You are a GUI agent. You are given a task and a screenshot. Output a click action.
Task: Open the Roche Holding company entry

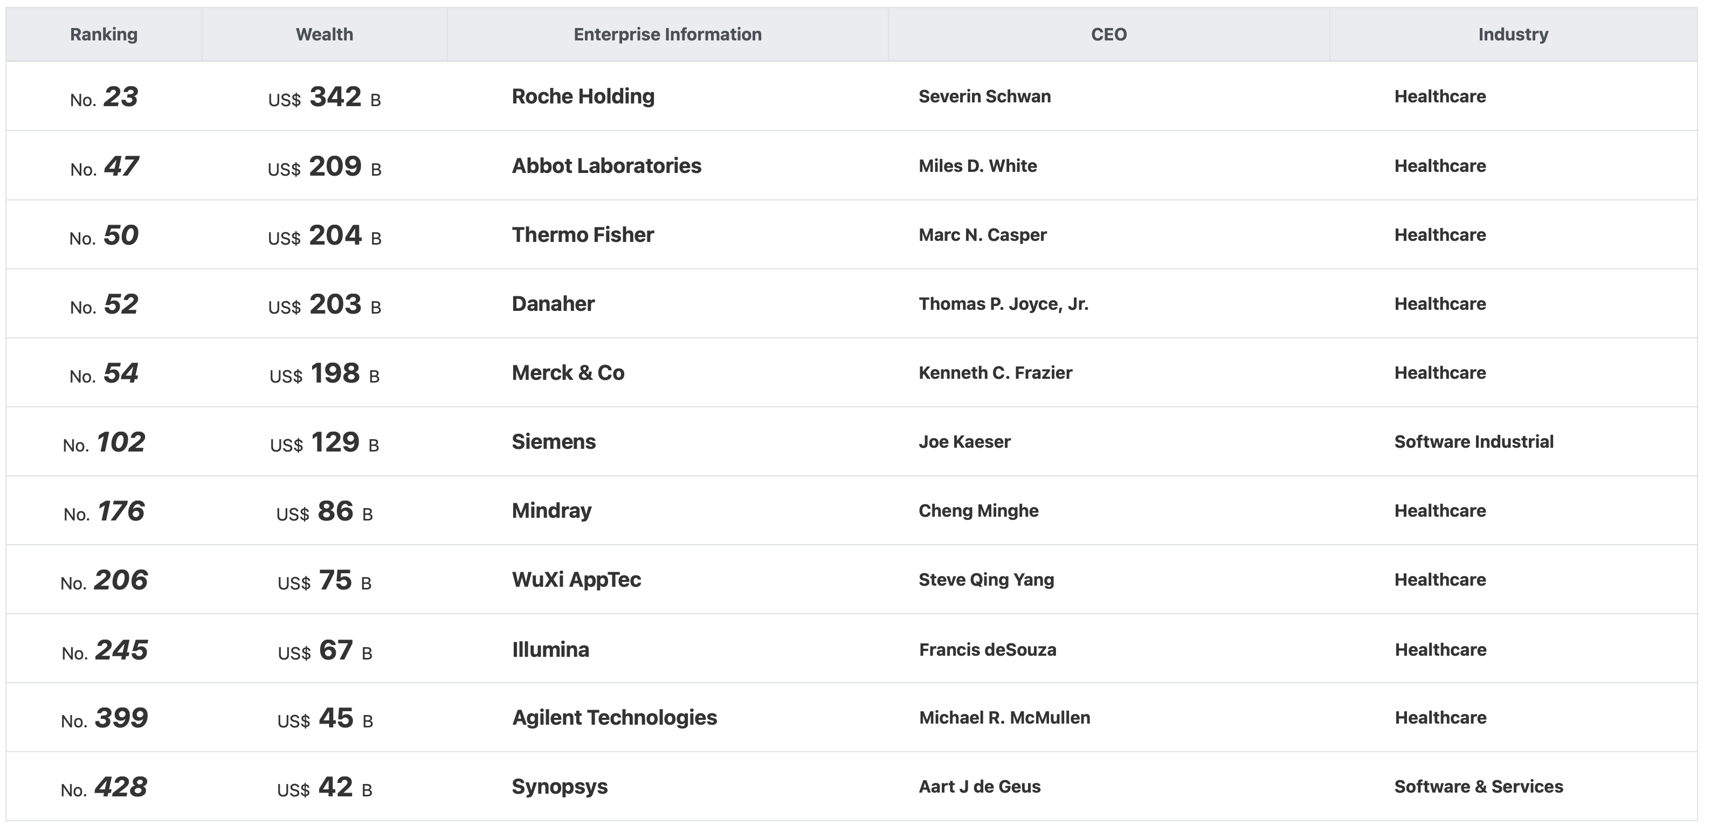(x=583, y=97)
